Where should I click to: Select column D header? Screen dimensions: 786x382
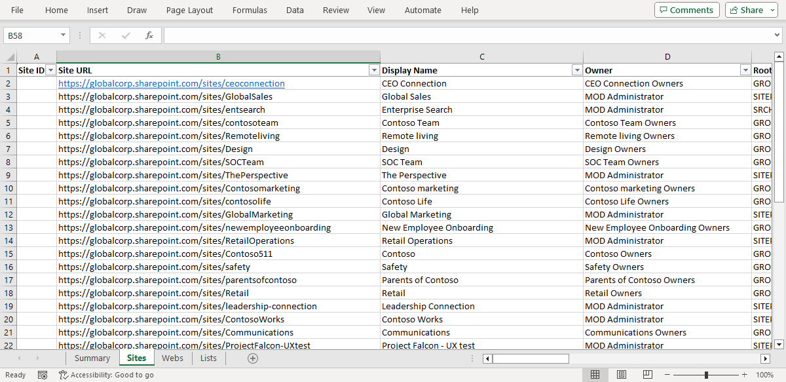click(667, 57)
